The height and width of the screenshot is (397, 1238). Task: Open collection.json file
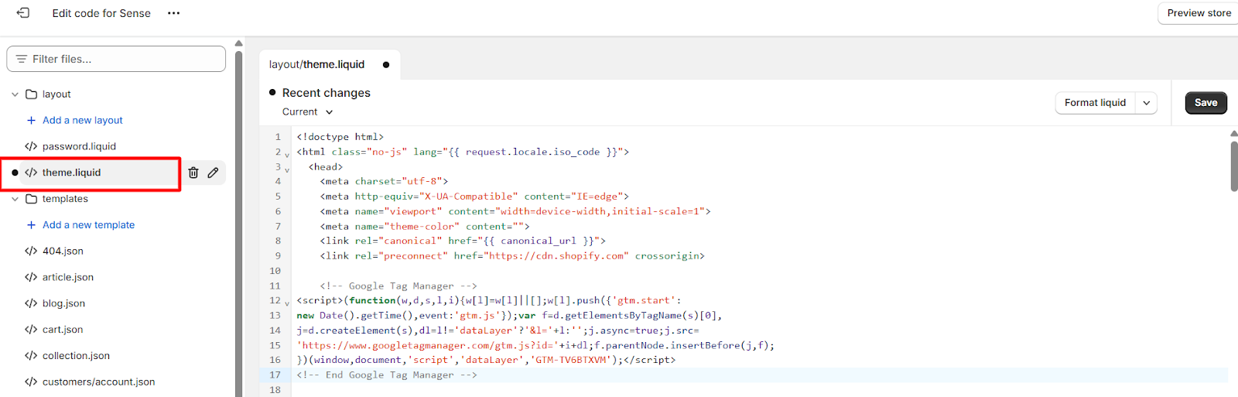(76, 356)
